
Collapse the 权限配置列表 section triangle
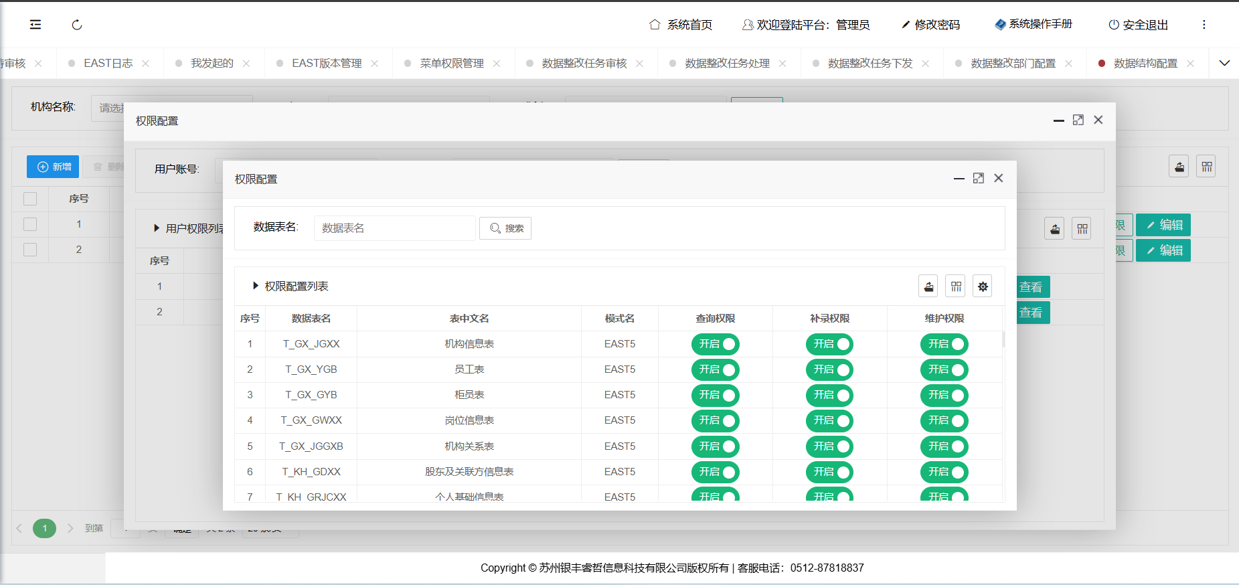[x=255, y=286]
